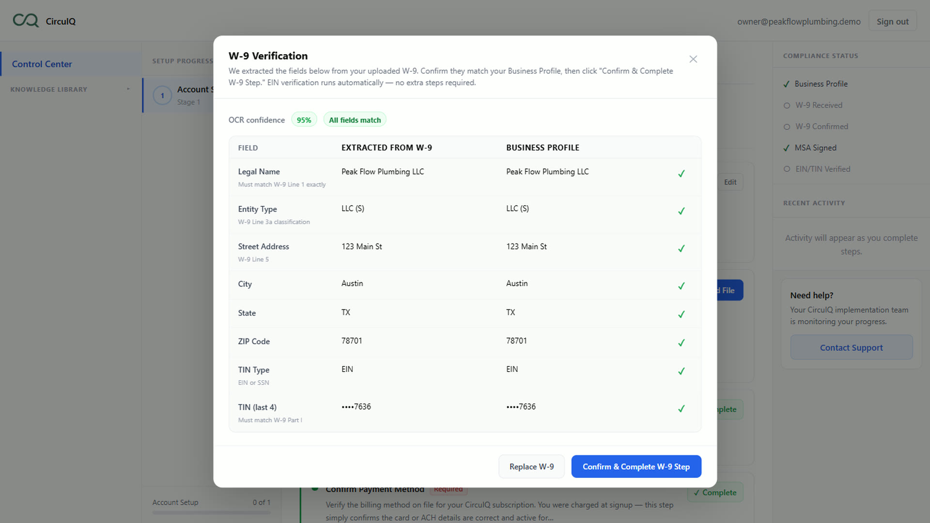The width and height of the screenshot is (930, 523).
Task: Click the Contact Support button
Action: tap(851, 347)
